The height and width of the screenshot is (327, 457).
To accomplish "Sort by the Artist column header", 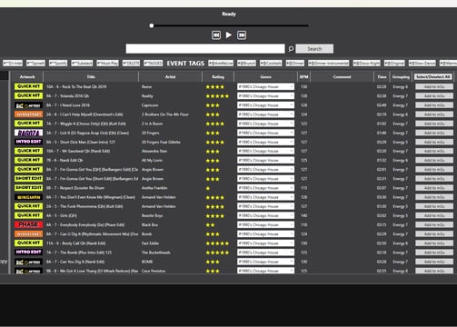I will point(170,77).
